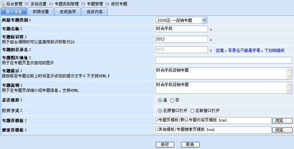294x149 pixels.
Task: Expand the 所属专题类别 dropdown
Action: [181, 20]
